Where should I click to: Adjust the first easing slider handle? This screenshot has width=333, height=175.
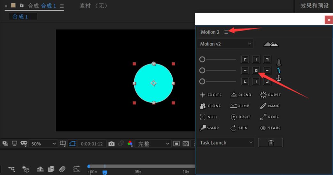(202, 59)
